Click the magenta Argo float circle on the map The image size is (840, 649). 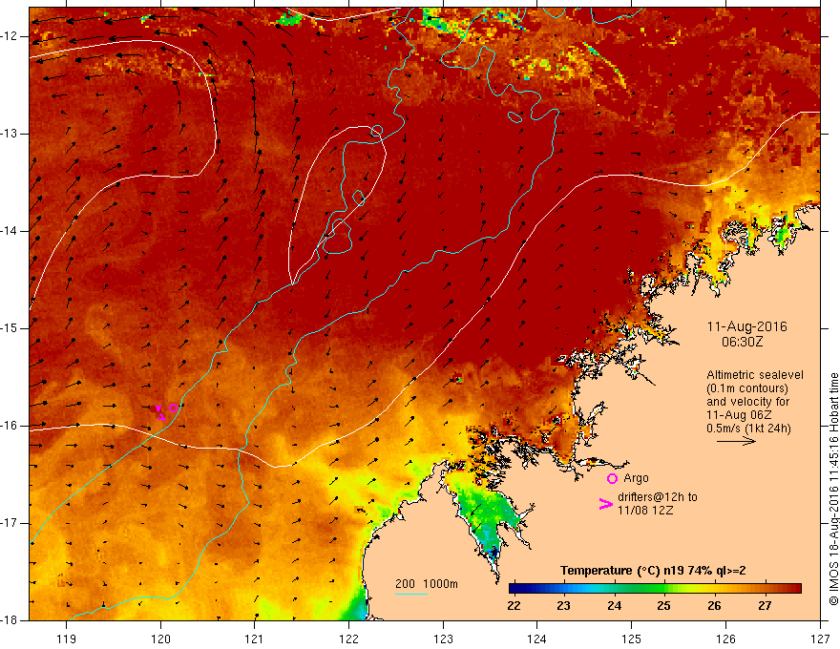coord(173,408)
